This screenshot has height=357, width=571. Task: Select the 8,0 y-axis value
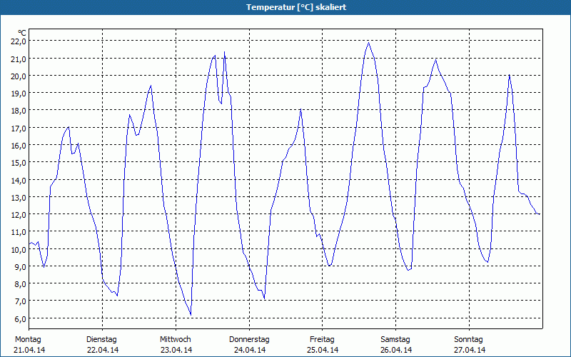[20, 284]
